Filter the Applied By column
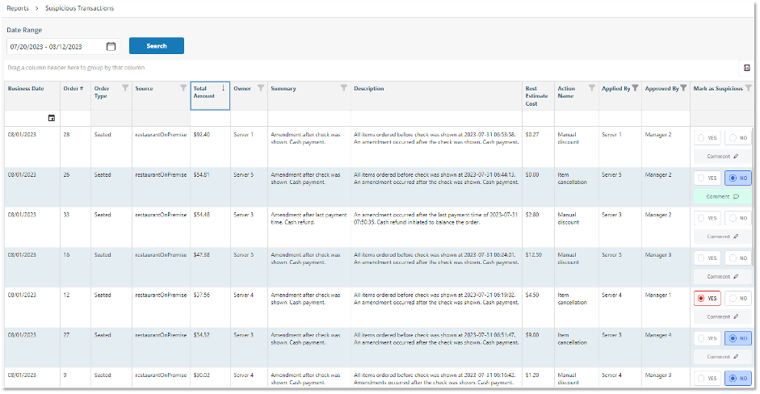This screenshot has width=760, height=394. point(635,88)
